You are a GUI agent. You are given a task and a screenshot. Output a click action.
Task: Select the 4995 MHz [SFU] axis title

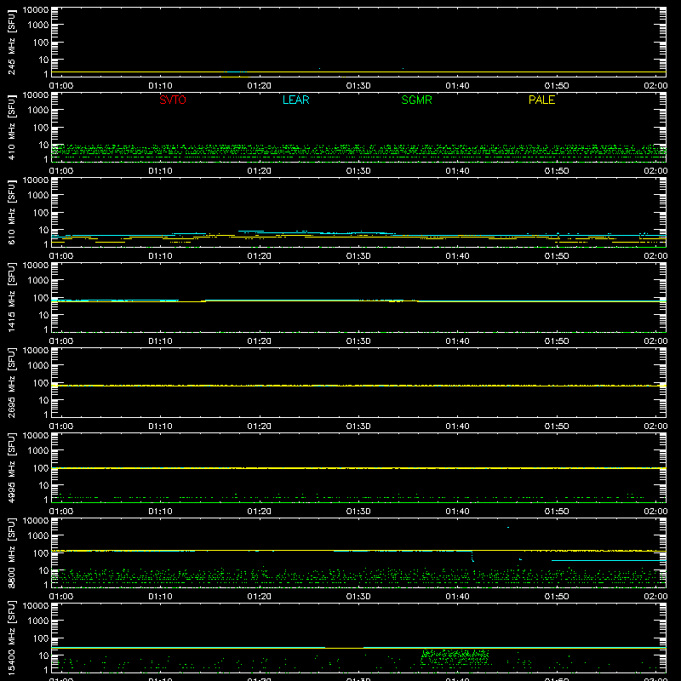11,467
